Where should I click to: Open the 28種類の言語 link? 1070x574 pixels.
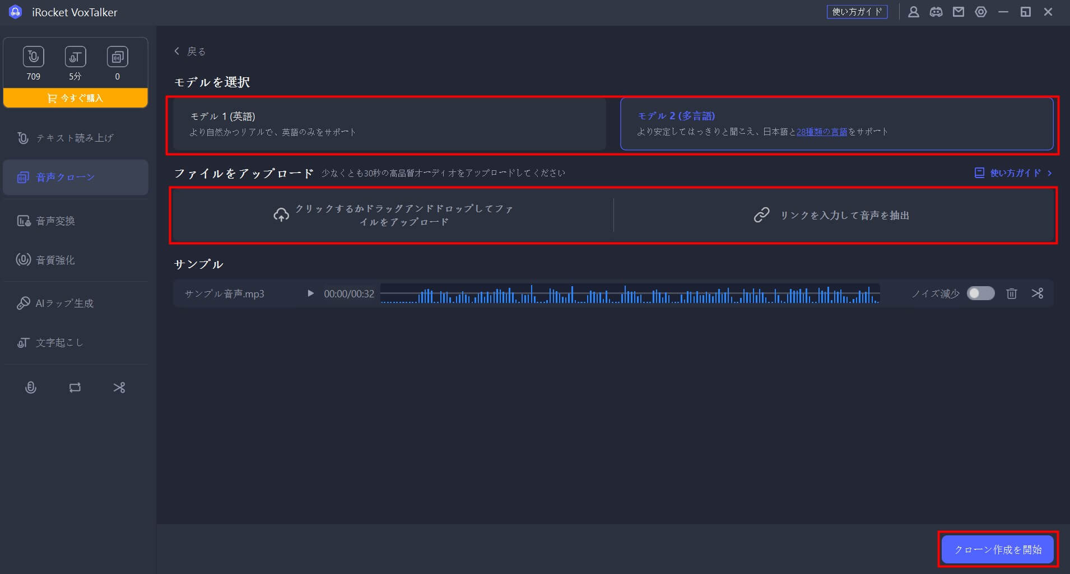point(822,132)
